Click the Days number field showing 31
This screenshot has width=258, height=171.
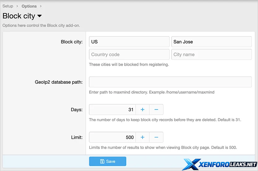click(112, 110)
